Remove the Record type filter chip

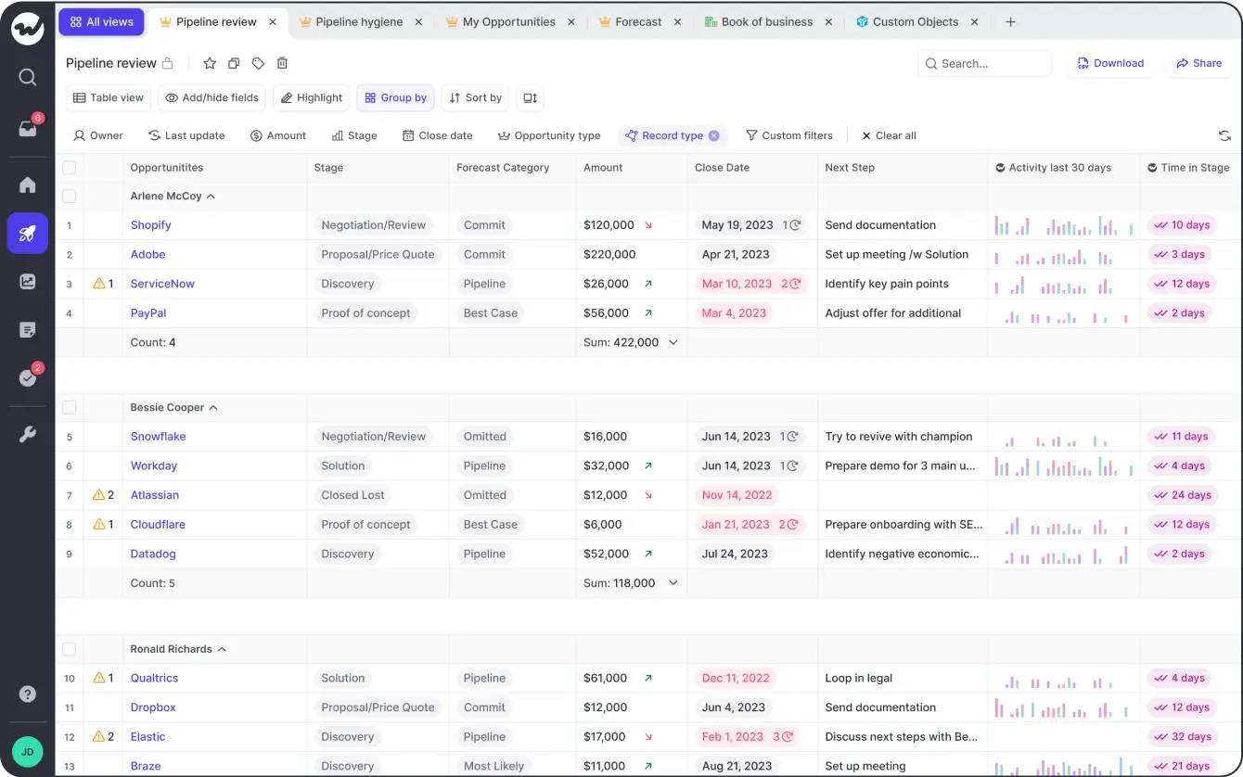714,135
